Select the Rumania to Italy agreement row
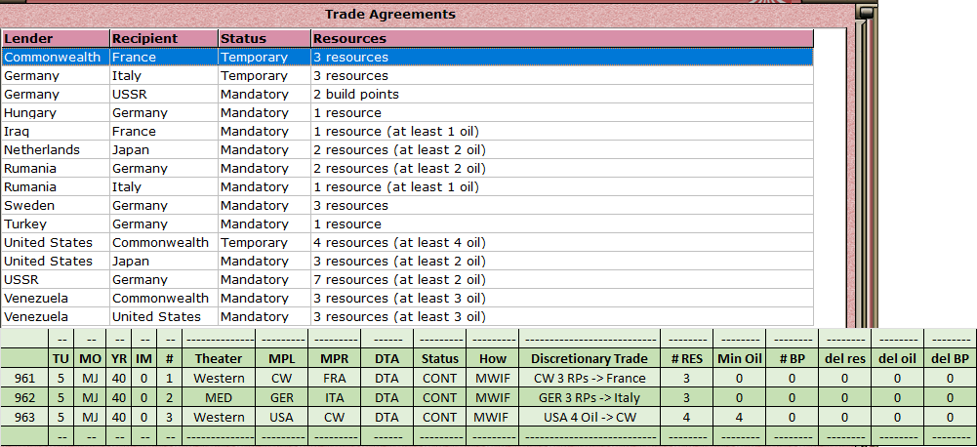The width and height of the screenshot is (977, 447). (408, 187)
